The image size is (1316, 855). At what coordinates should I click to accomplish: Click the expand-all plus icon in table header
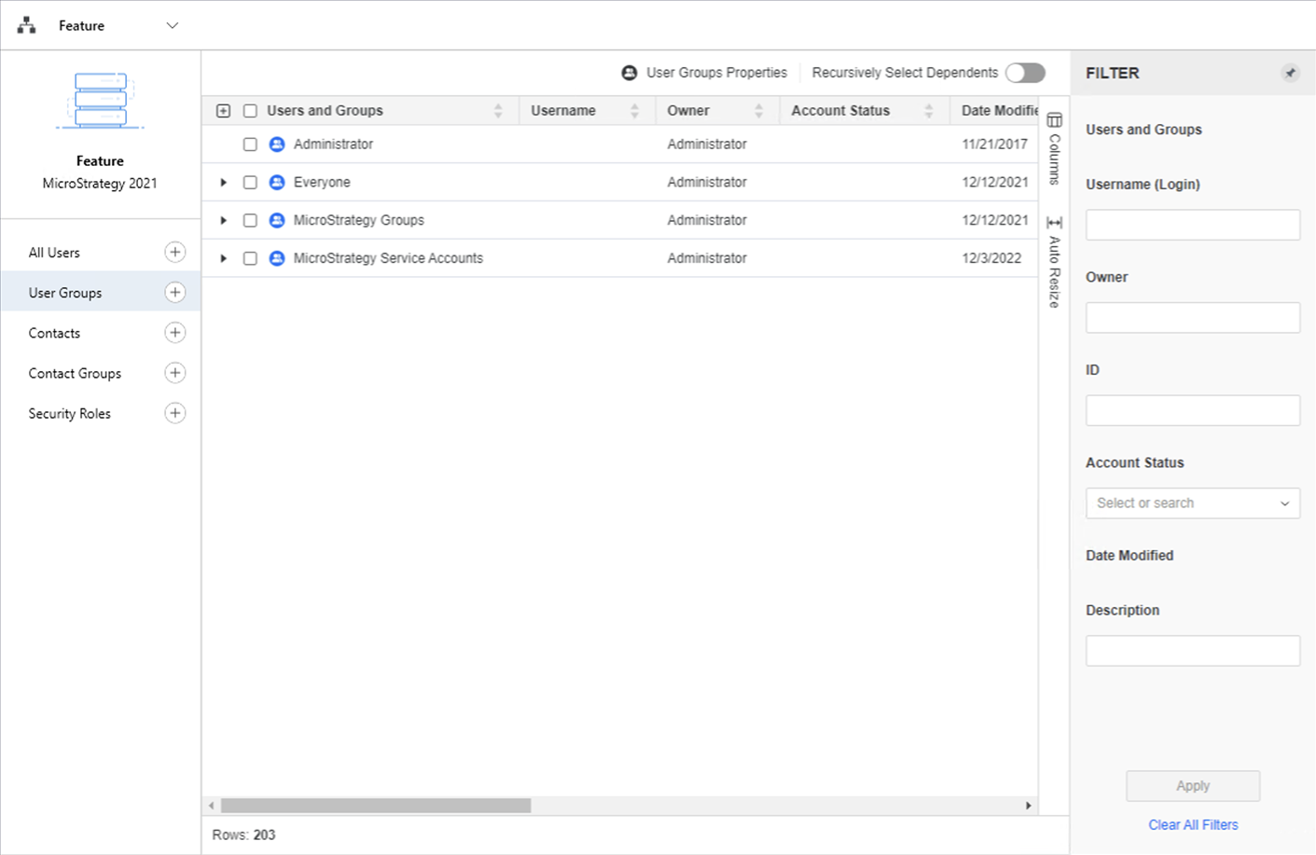pos(223,111)
